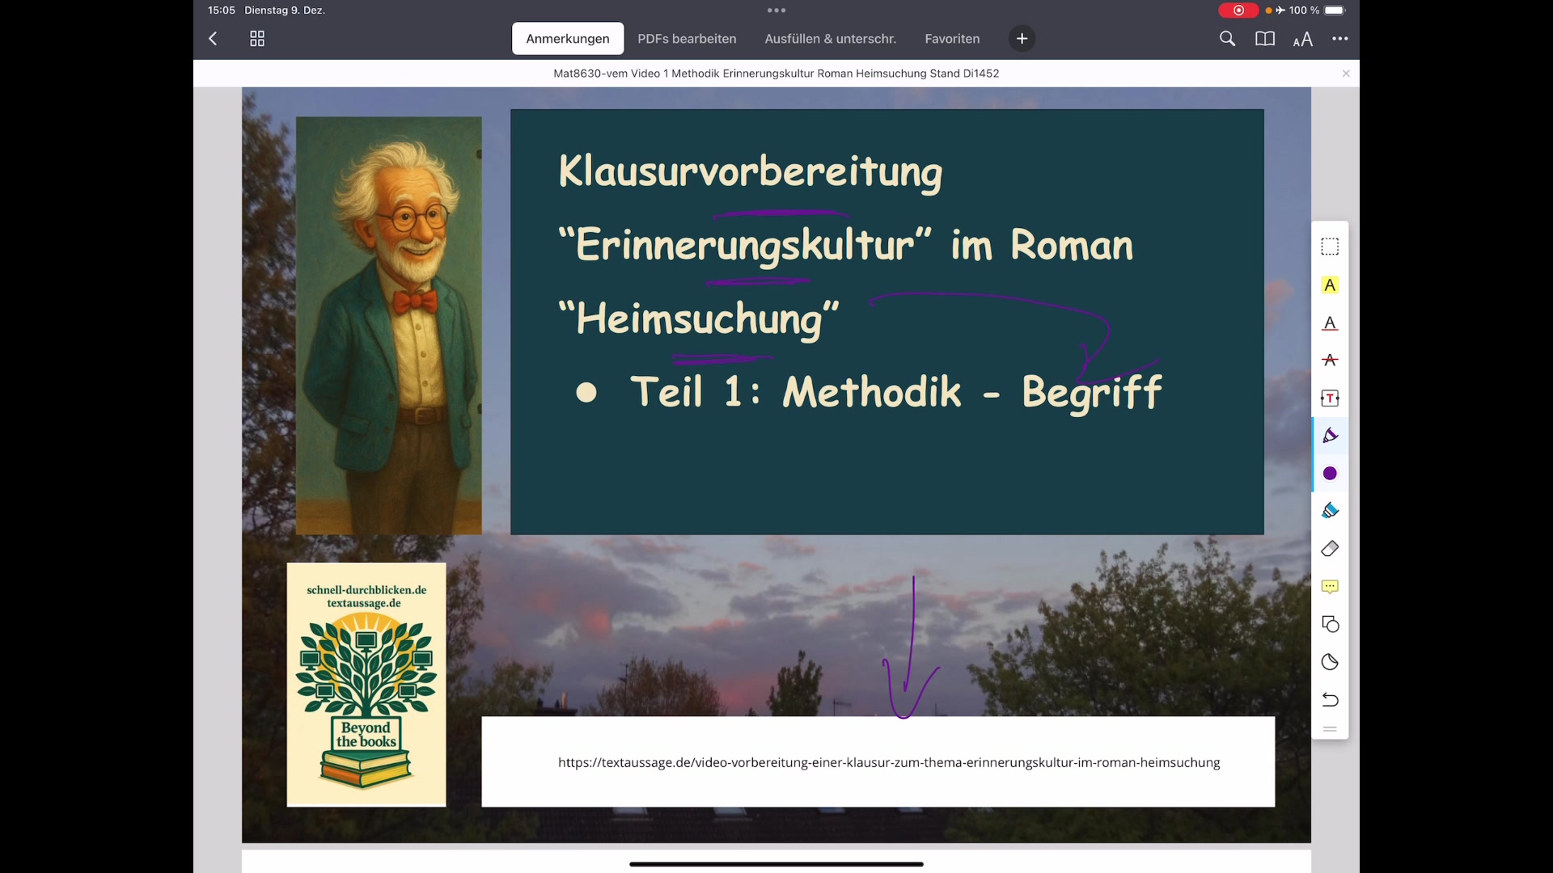Open the shapes tool
Screen dimensions: 1553x873
1330,624
